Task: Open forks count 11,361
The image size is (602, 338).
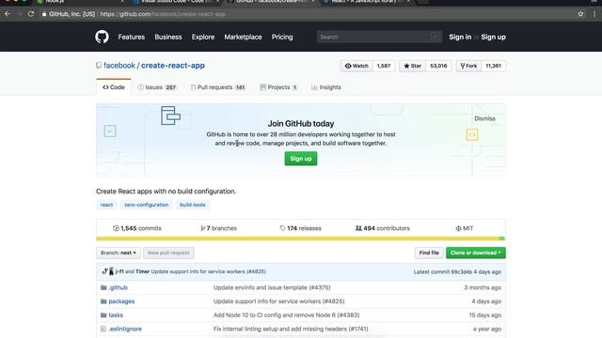Action: (493, 66)
